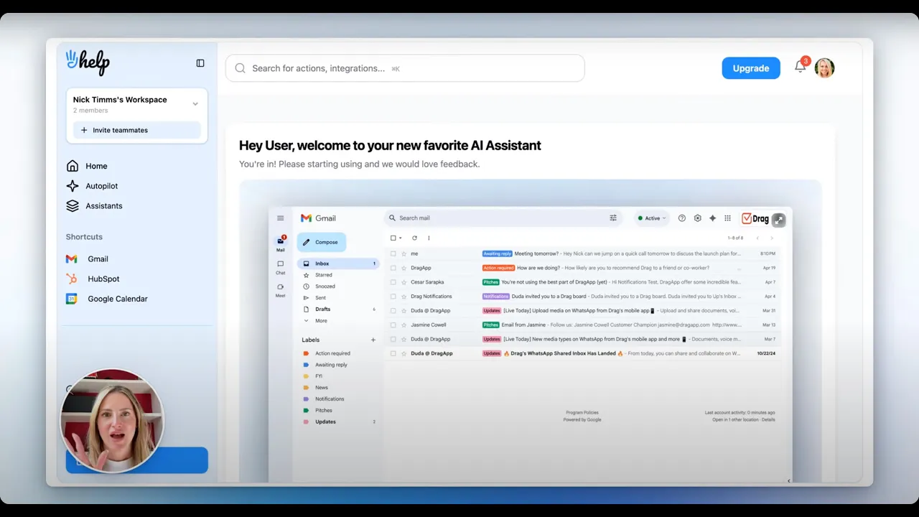
Task: Open Gmail support question-mark icon
Action: click(x=681, y=218)
